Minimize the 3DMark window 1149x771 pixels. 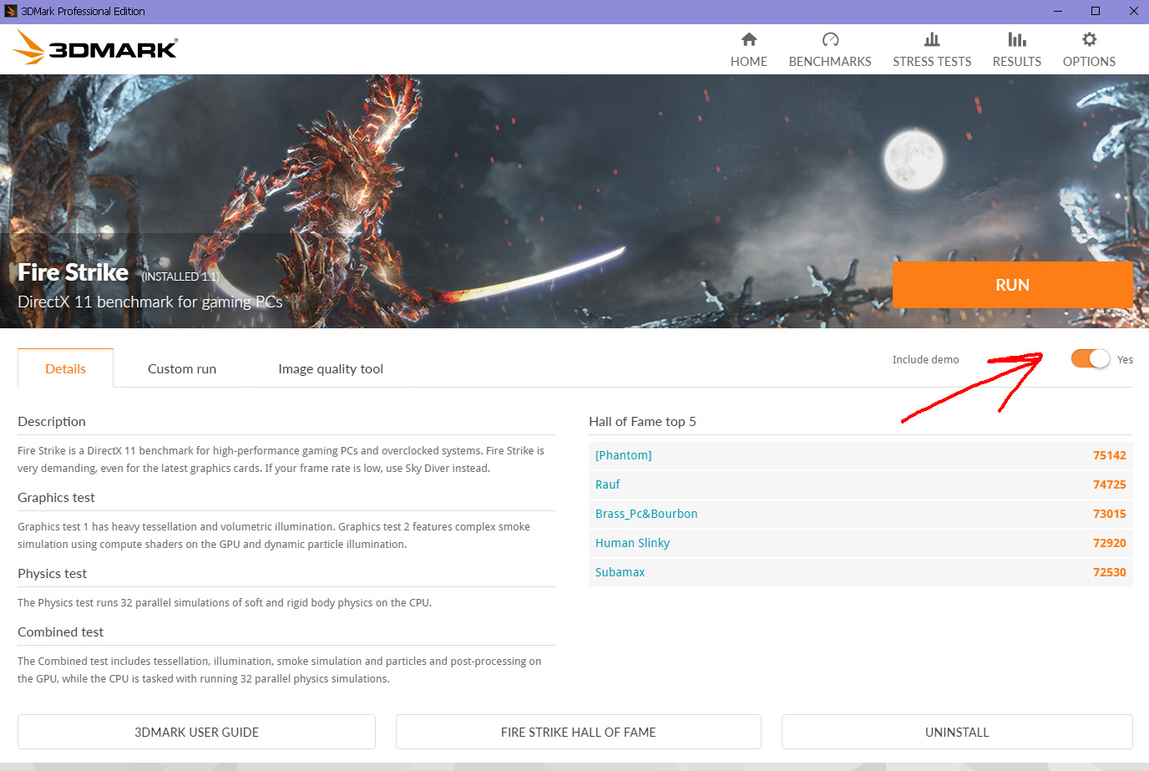1058,11
